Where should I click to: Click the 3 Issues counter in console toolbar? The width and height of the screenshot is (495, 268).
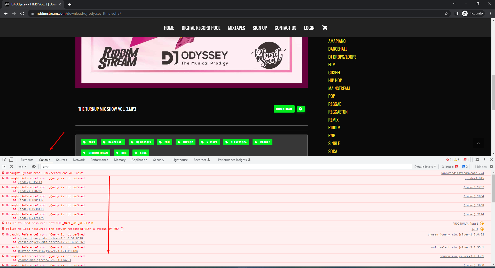click(455, 167)
